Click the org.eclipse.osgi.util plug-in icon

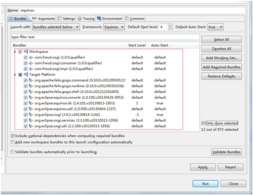[x=31, y=126]
